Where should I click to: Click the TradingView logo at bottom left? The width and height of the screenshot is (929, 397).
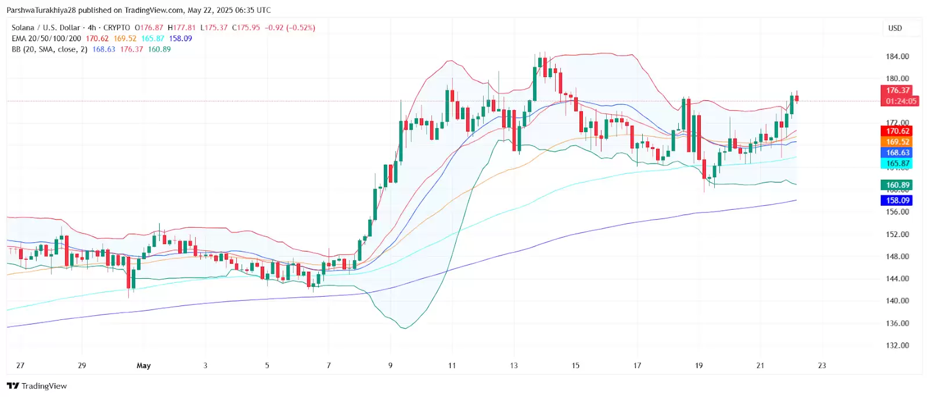(x=37, y=386)
